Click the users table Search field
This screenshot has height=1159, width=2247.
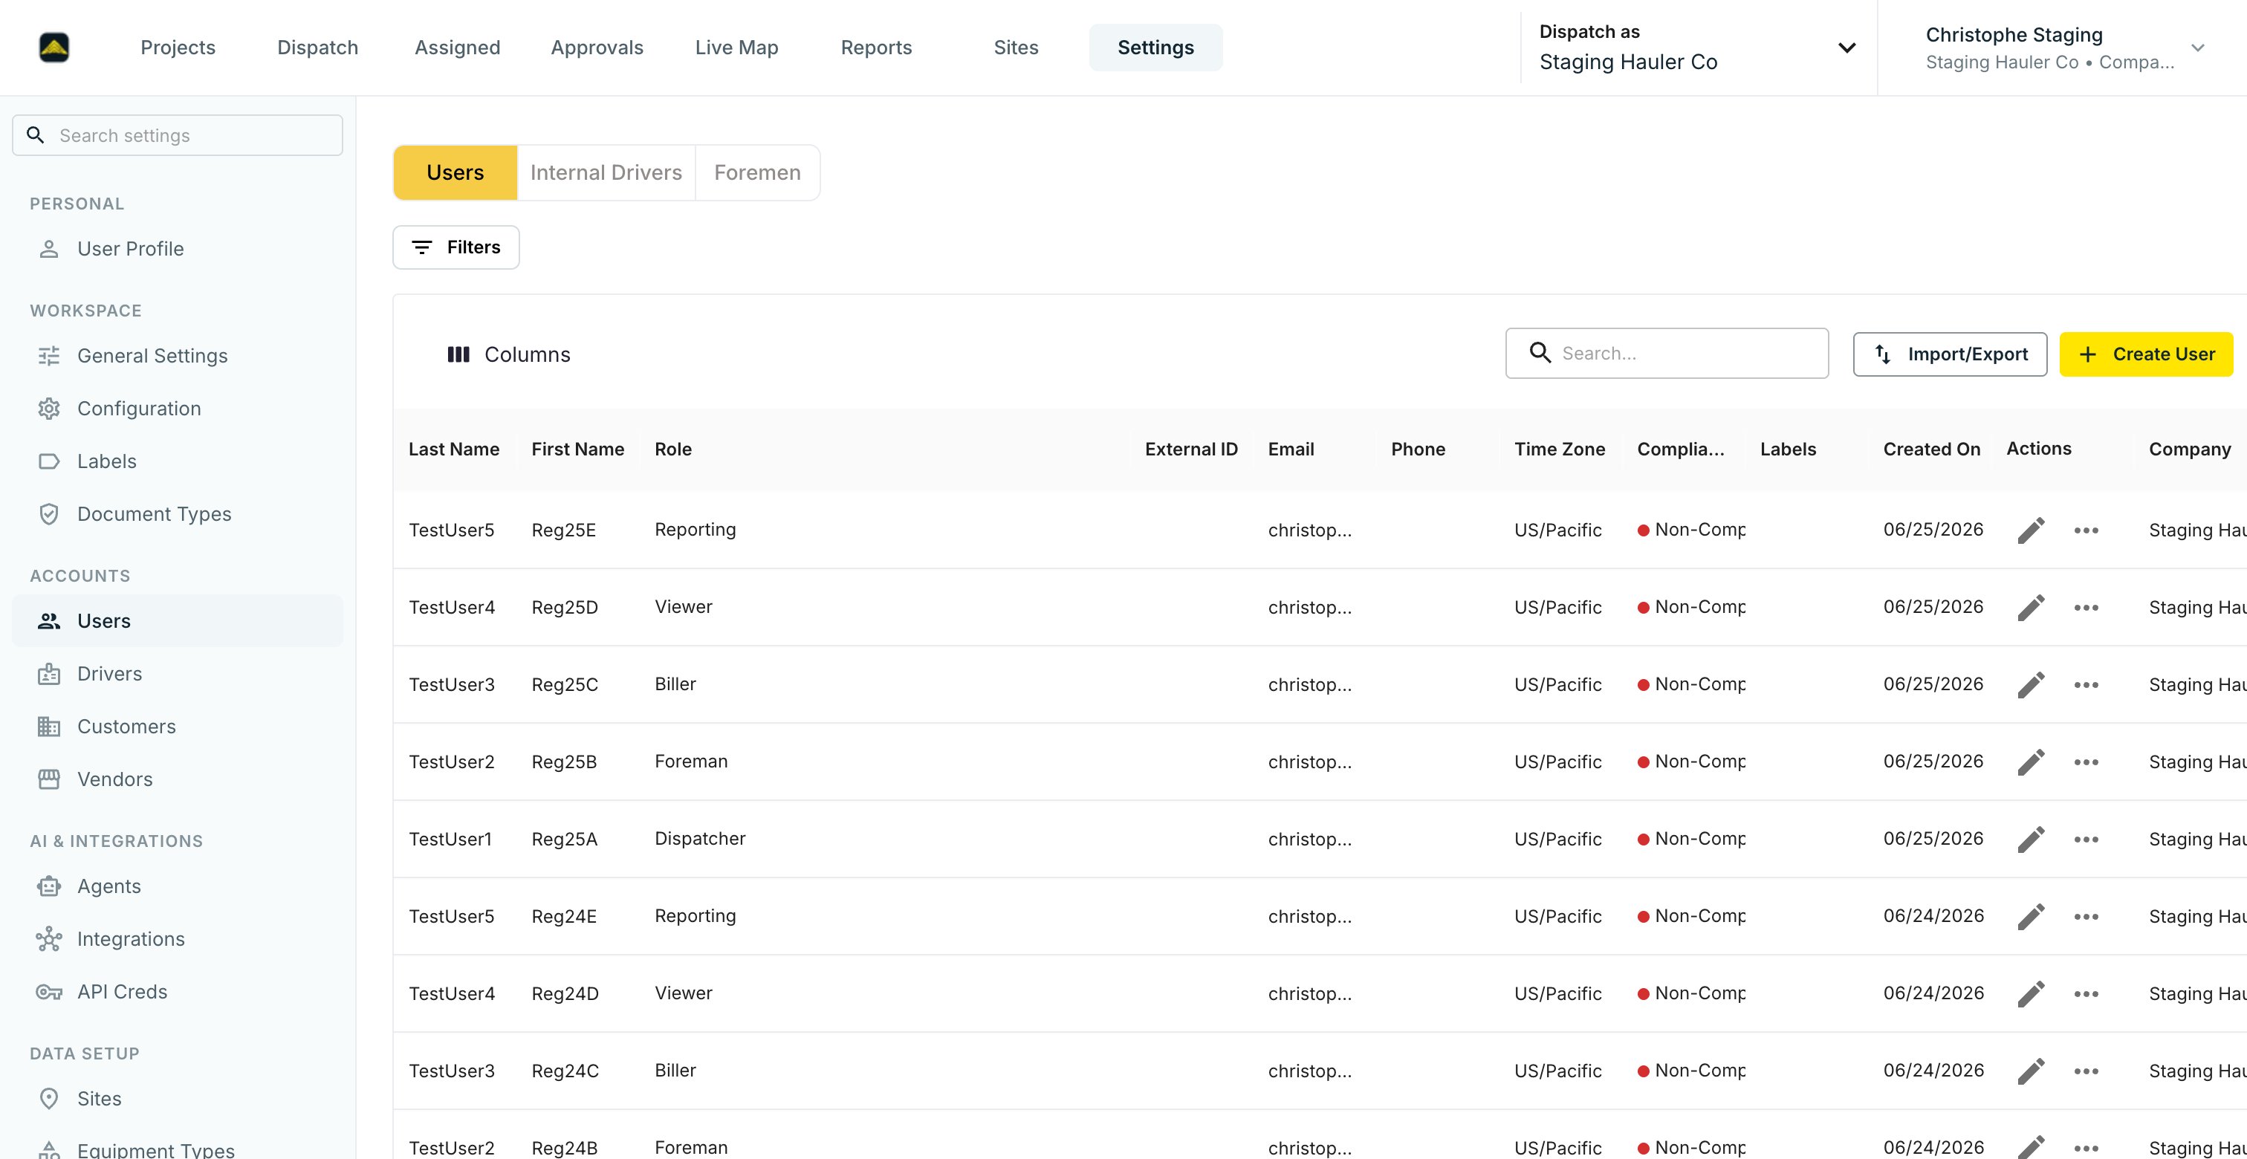[1667, 353]
